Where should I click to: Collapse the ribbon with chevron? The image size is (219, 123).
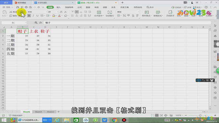pyautogui.click(x=215, y=7)
